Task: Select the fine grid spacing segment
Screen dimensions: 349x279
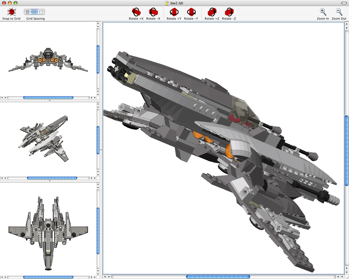Action: (x=28, y=12)
